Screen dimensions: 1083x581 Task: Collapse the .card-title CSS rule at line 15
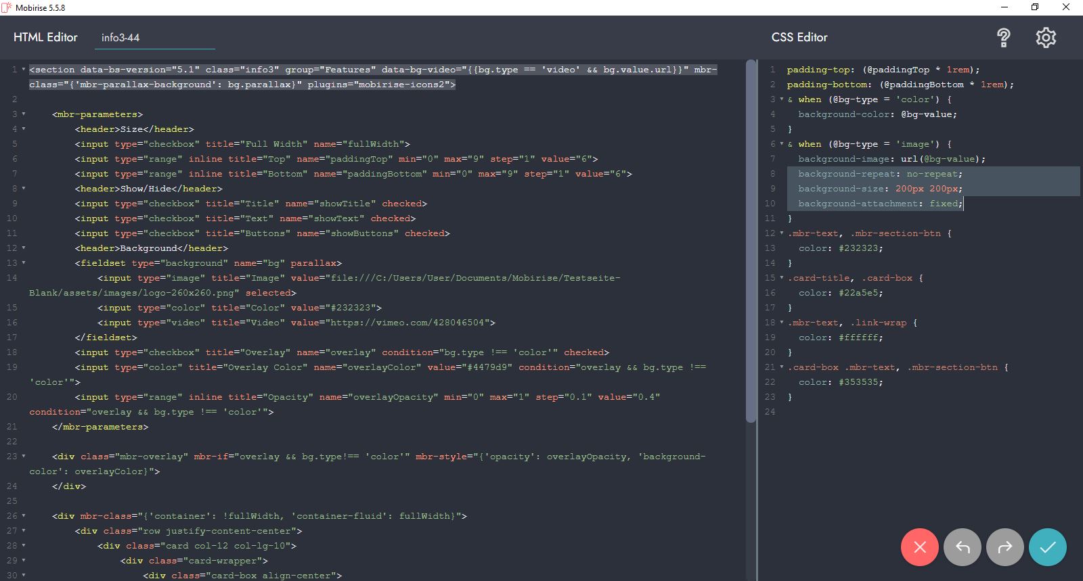782,278
